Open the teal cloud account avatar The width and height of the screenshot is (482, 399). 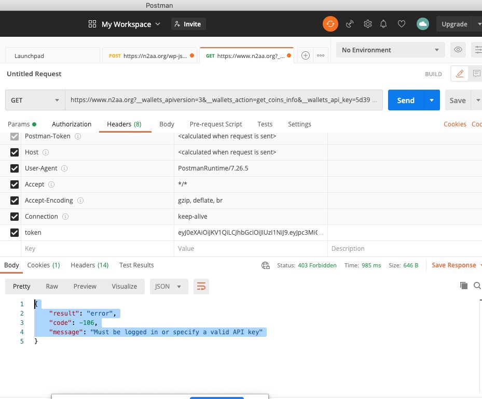click(x=423, y=24)
